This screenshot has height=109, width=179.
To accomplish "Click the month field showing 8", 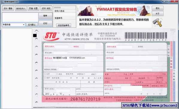I will click(54, 94).
